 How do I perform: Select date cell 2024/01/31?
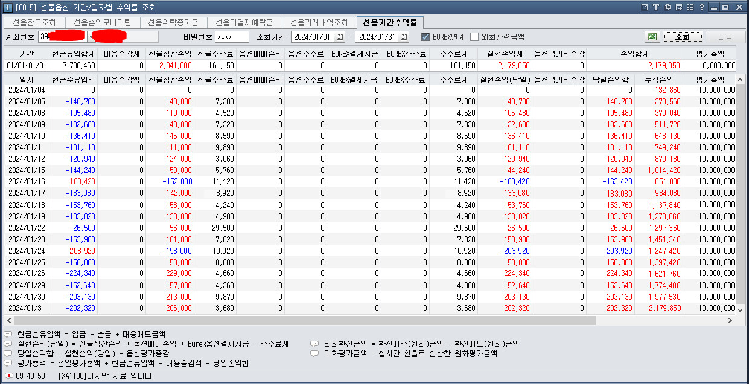[x=27, y=308]
